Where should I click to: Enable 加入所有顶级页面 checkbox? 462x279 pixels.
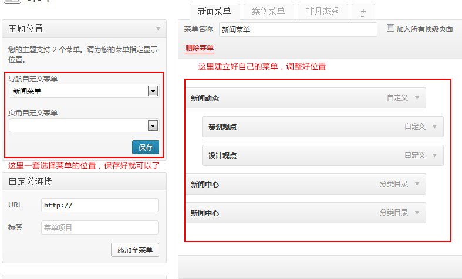pyautogui.click(x=391, y=28)
